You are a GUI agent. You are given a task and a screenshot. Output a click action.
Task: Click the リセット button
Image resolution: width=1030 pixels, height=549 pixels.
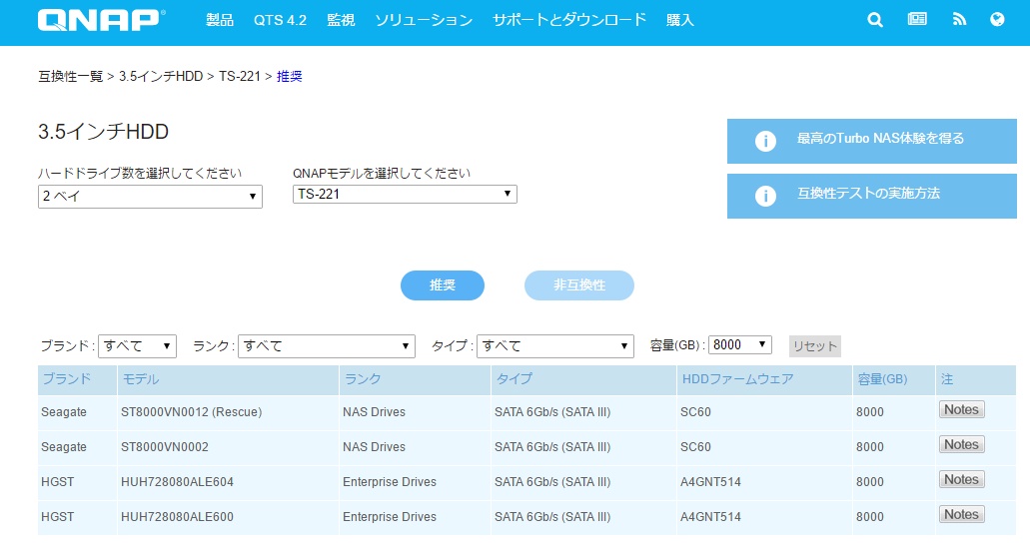click(x=814, y=346)
